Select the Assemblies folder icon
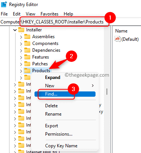 tap(27, 37)
